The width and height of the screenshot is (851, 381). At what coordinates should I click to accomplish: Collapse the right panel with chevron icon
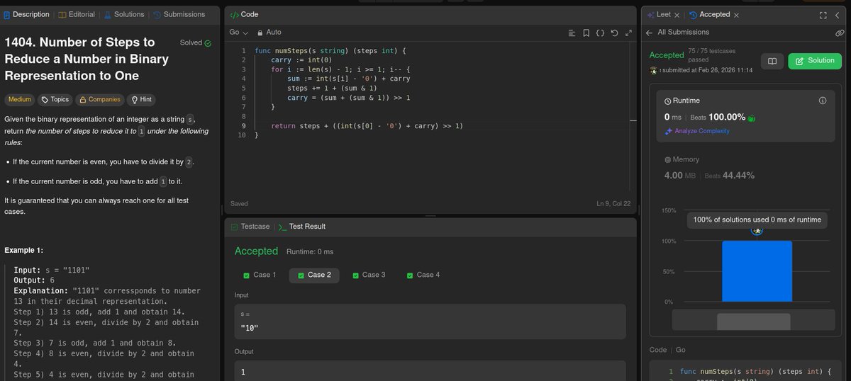(838, 15)
